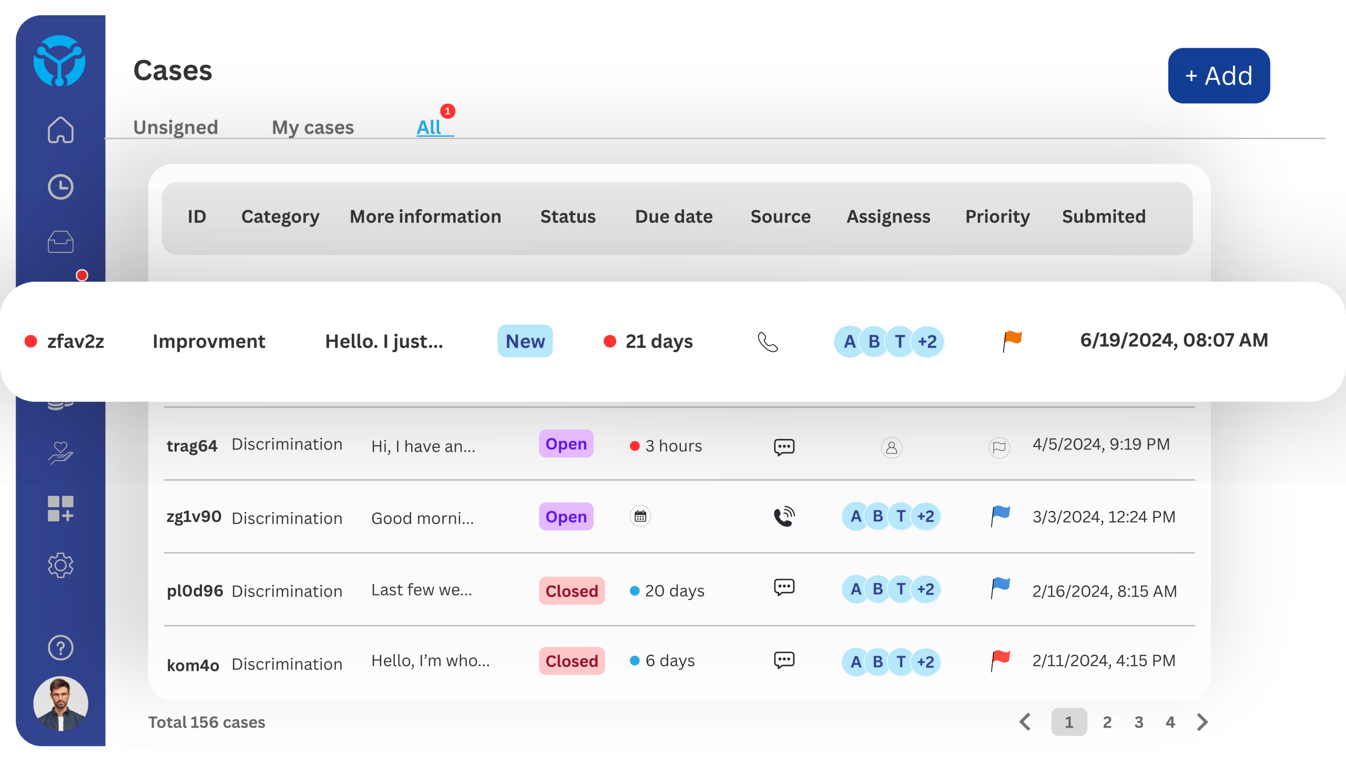Click the help question mark icon
Viewport: 1346px width, 757px height.
60,648
